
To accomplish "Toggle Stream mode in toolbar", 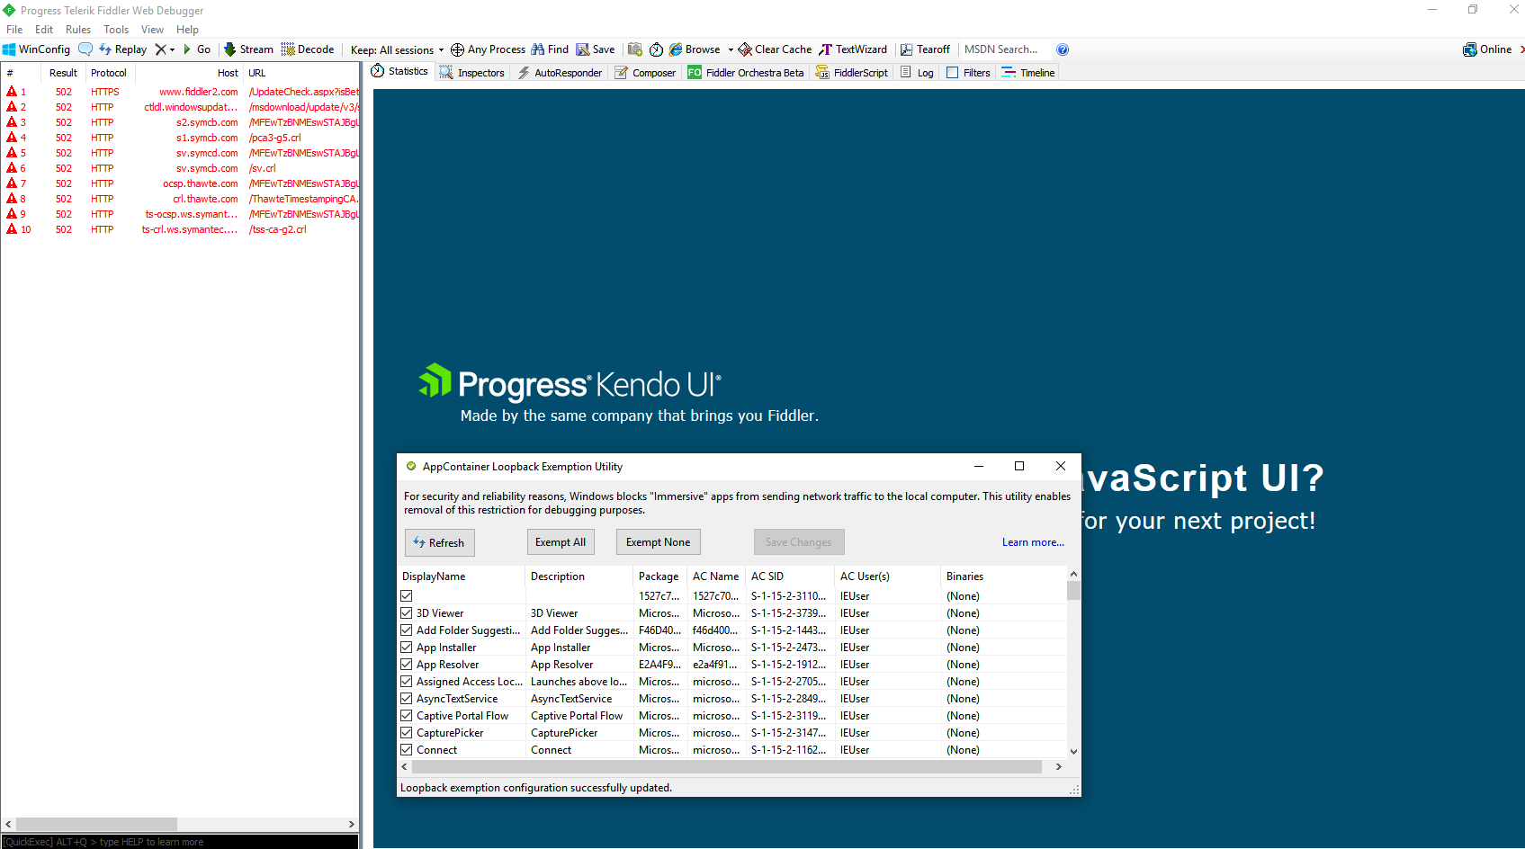I will pyautogui.click(x=248, y=49).
